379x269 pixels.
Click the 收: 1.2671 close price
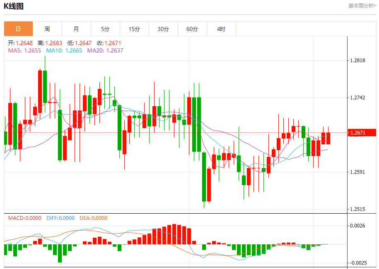(x=109, y=43)
